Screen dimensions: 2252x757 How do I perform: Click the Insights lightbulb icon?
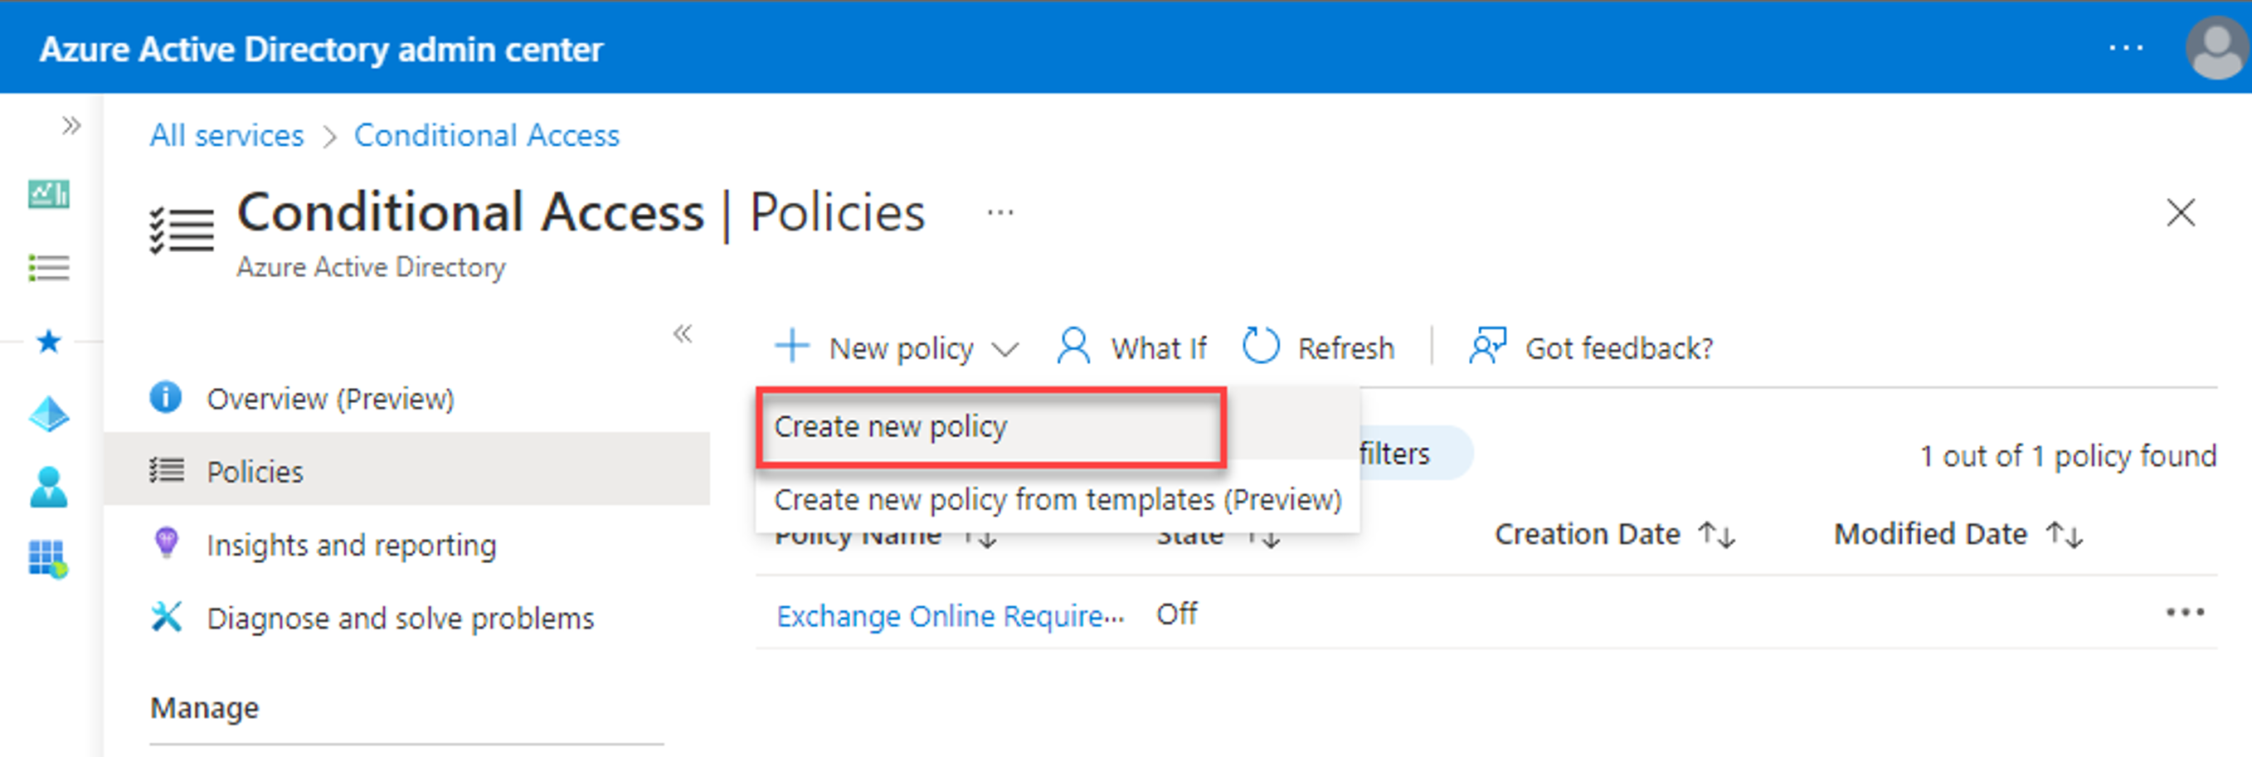(166, 543)
